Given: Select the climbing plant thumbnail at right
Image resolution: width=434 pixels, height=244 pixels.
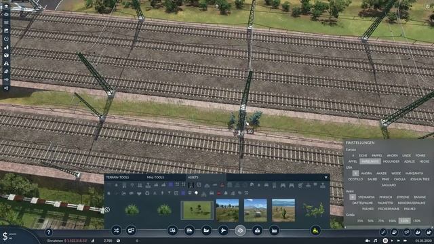Looking at the screenshot, I should pyautogui.click(x=314, y=210).
